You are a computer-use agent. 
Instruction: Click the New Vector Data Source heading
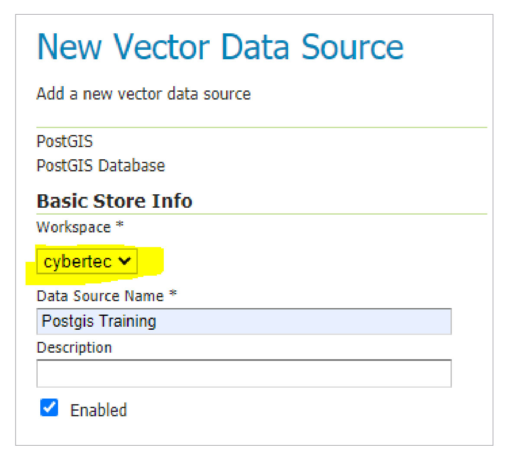[x=220, y=47]
